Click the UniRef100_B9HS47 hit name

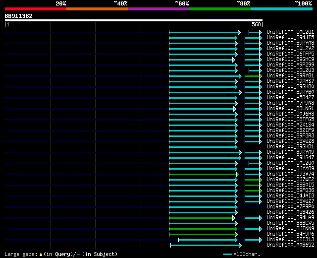290,158
